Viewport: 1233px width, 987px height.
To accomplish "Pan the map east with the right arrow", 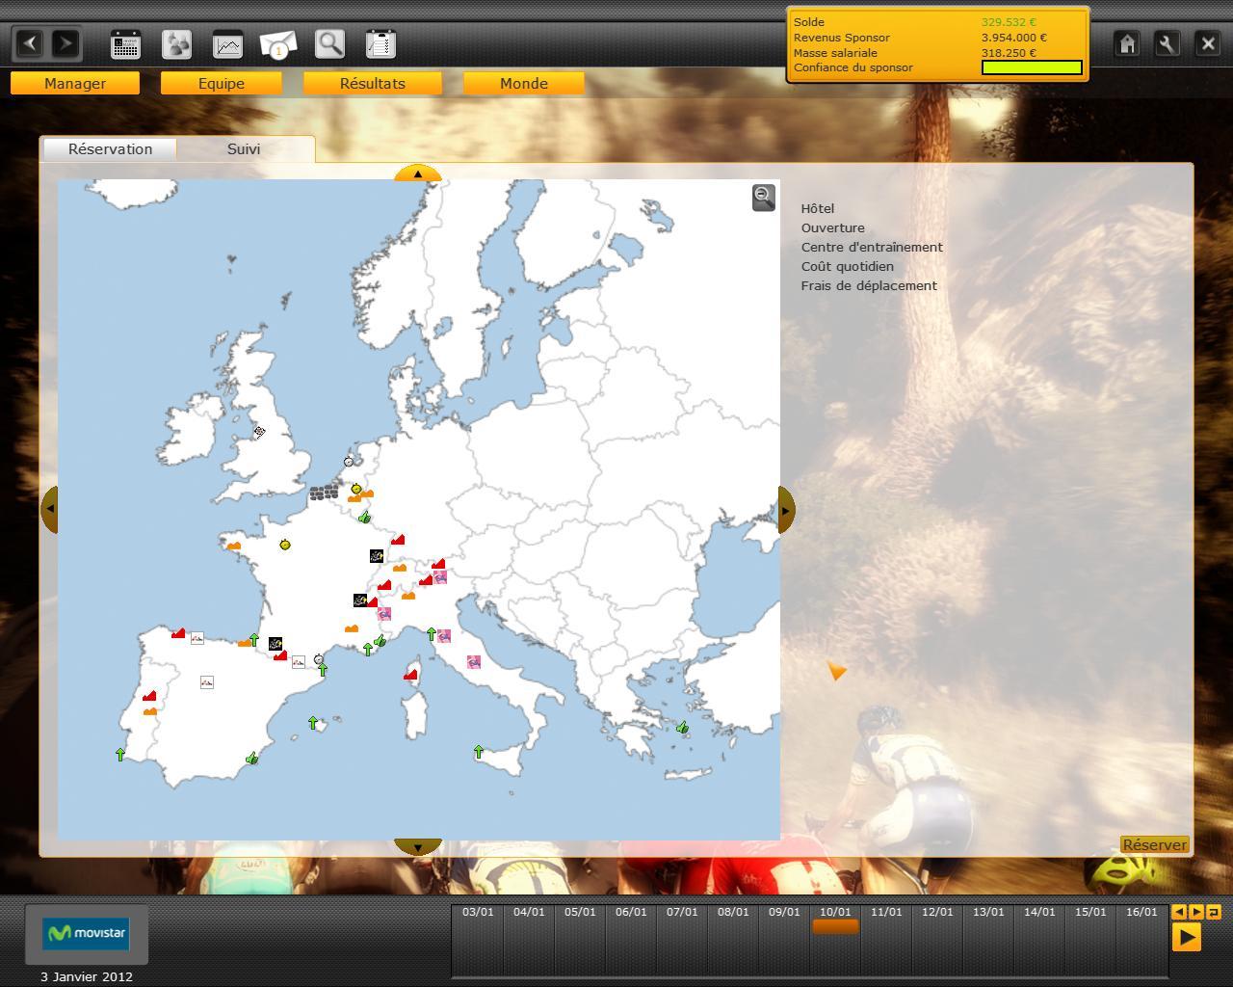I will pos(786,510).
